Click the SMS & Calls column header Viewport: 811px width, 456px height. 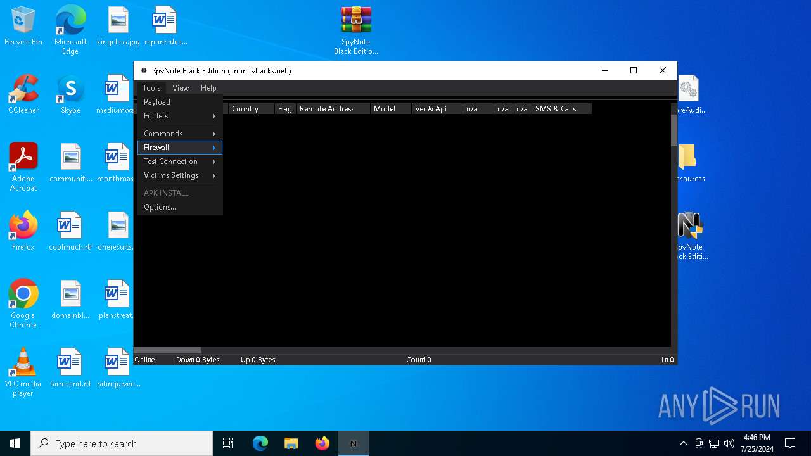pyautogui.click(x=562, y=109)
